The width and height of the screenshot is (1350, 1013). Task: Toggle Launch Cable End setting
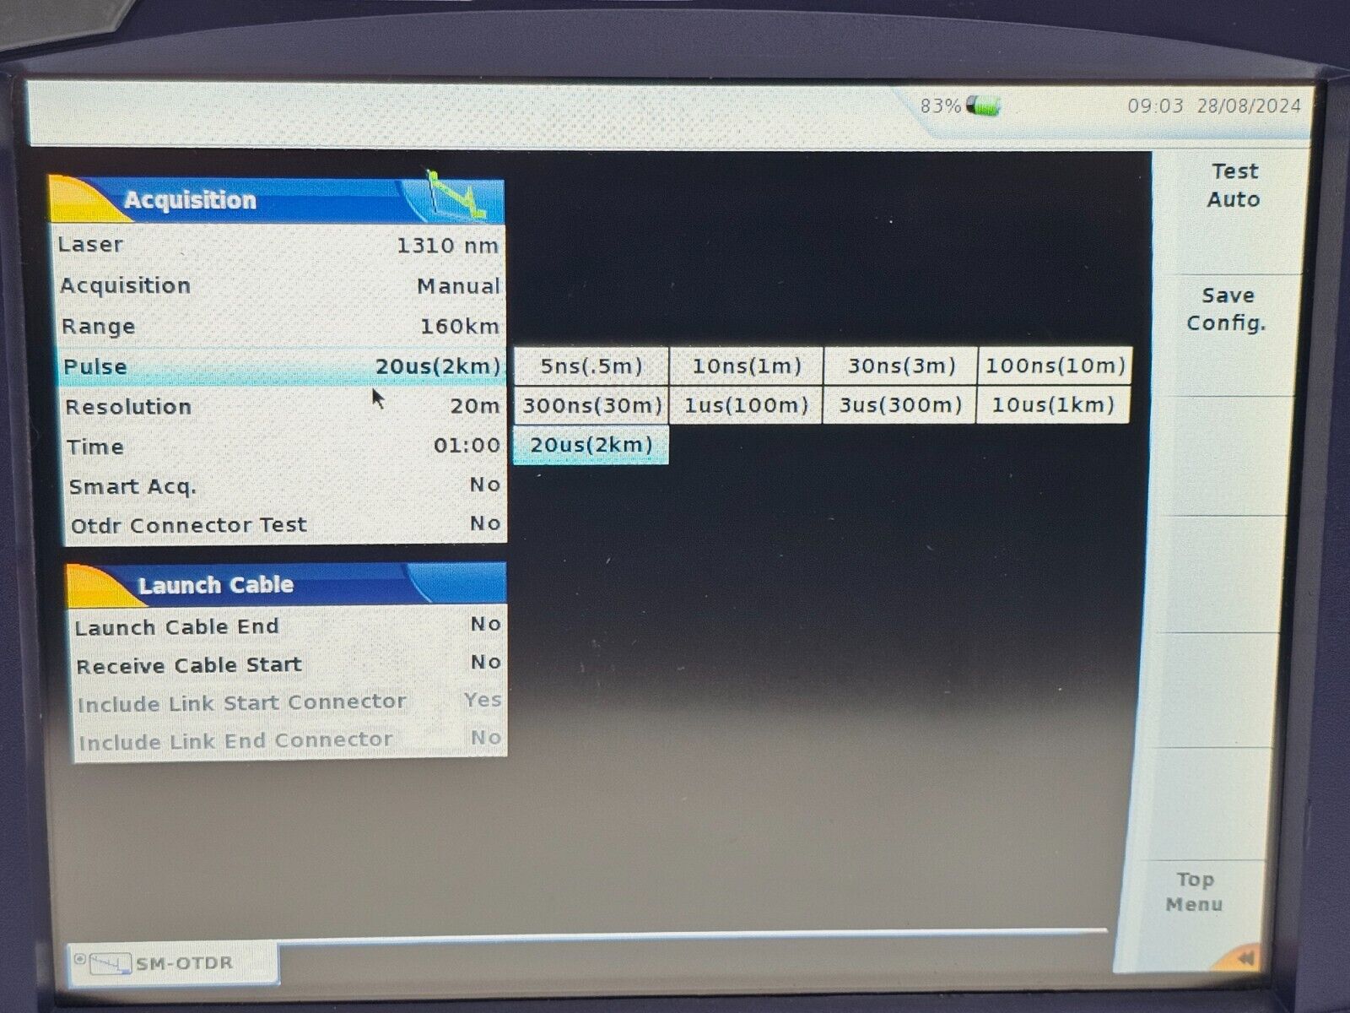pos(287,625)
